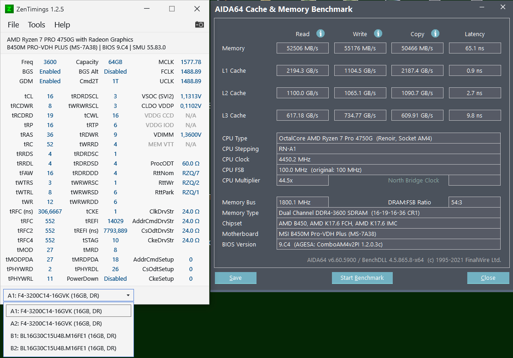Click the Close button in AIDA64
513x358 pixels.
click(488, 278)
